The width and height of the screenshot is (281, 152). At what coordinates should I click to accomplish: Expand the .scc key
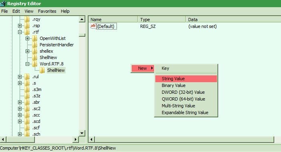(x=20, y=115)
